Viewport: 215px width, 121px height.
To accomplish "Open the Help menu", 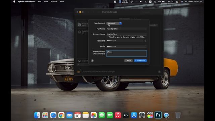I will pos(62,1).
